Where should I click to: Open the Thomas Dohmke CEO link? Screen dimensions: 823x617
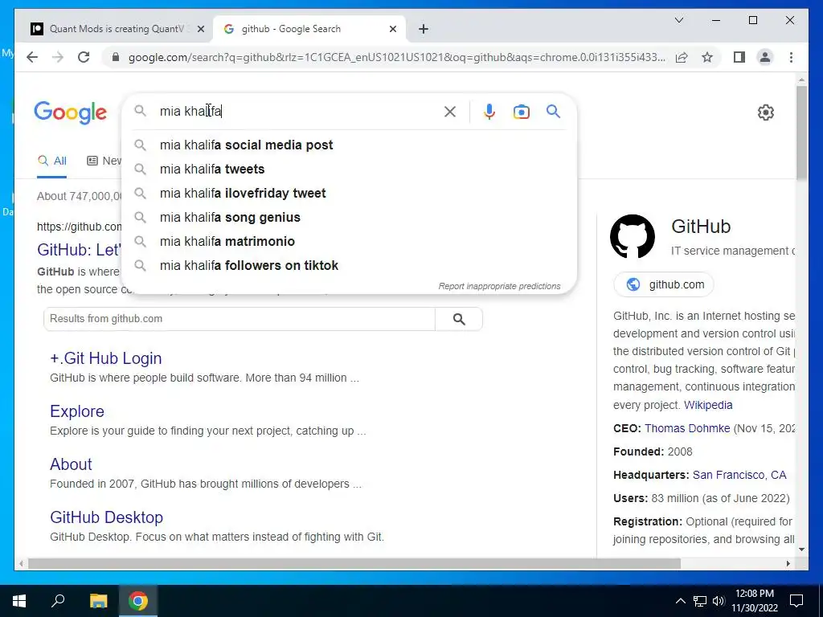(687, 428)
